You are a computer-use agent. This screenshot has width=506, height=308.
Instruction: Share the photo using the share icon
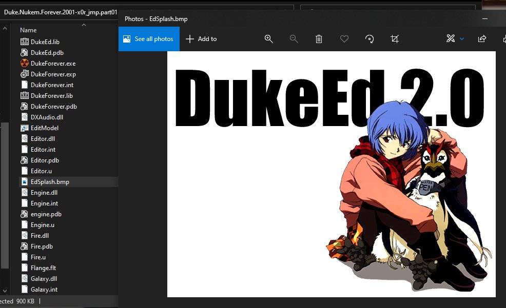pyautogui.click(x=482, y=39)
